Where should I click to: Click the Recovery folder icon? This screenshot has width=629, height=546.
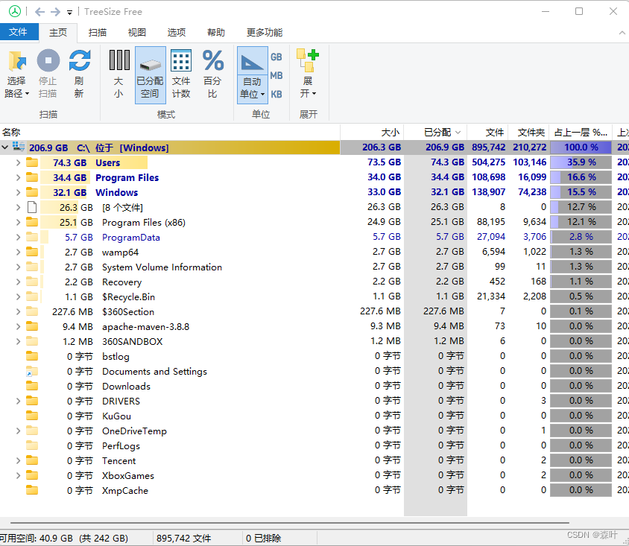click(32, 282)
